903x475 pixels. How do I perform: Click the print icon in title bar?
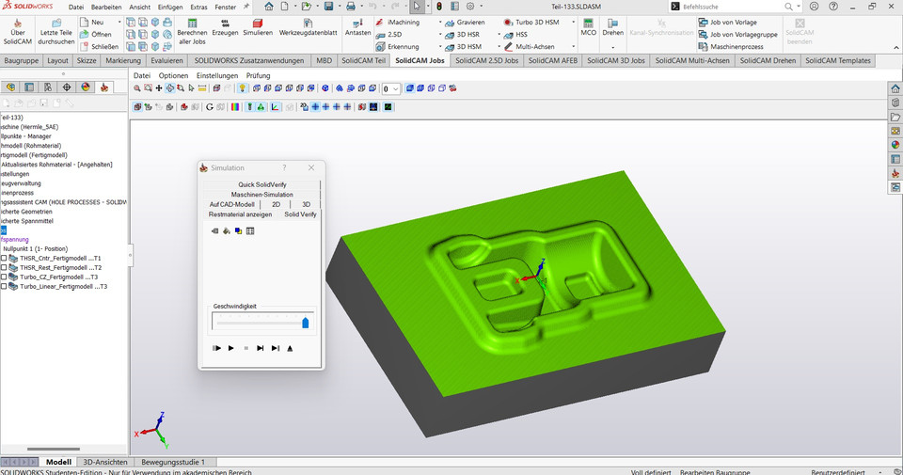pyautogui.click(x=351, y=7)
